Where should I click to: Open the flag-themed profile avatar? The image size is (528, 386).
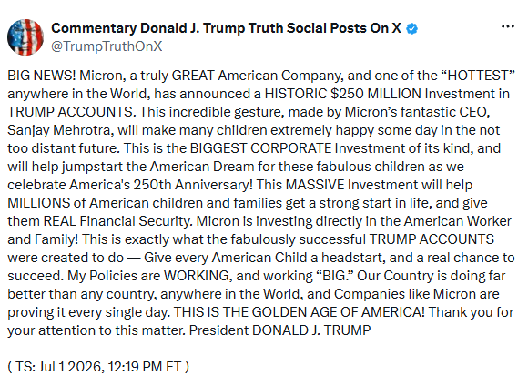(x=25, y=37)
